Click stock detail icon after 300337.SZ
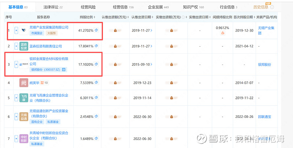Viewport: 293px width, 148px height. click(64, 70)
